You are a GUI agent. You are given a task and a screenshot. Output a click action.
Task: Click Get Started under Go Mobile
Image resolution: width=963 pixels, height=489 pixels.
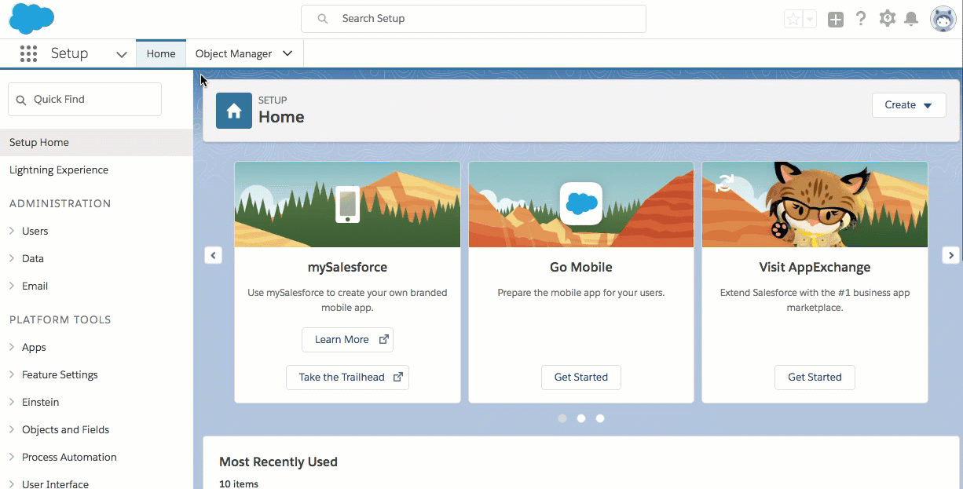coord(581,378)
